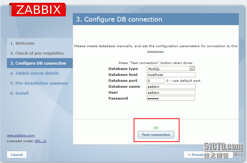The image size is (247, 163).
Task: Click the page heading '3. Configure DB connection'
Action: point(119,19)
